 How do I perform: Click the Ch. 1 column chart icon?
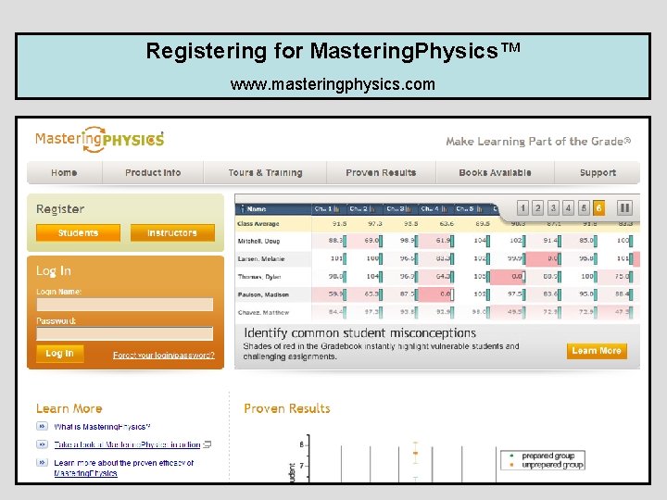click(337, 208)
